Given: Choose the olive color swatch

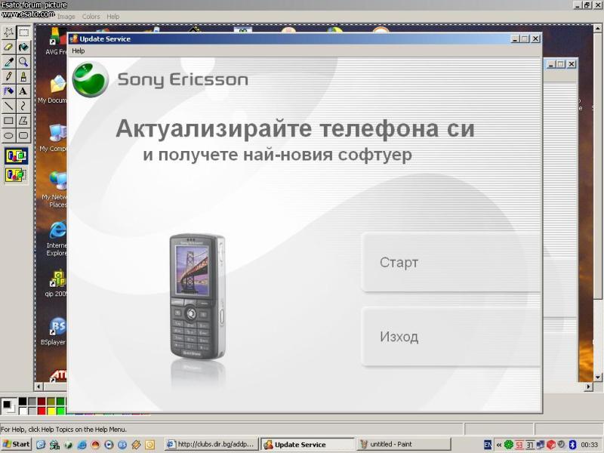Looking at the screenshot, I should [x=51, y=402].
